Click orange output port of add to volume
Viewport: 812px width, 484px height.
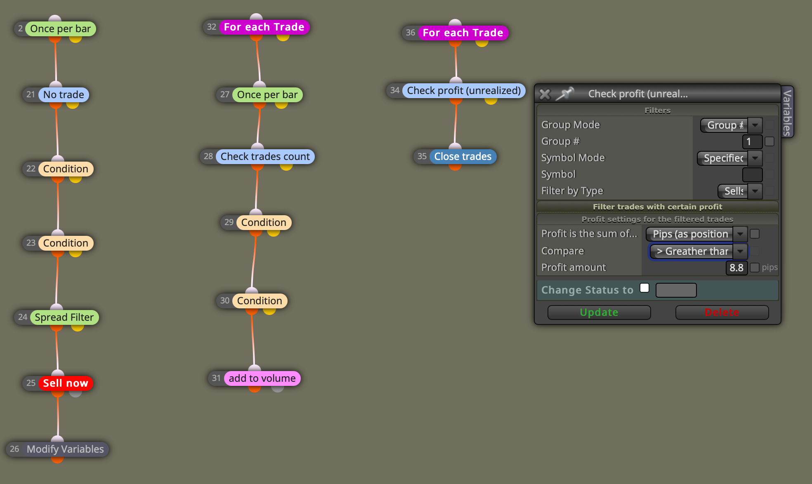[255, 388]
